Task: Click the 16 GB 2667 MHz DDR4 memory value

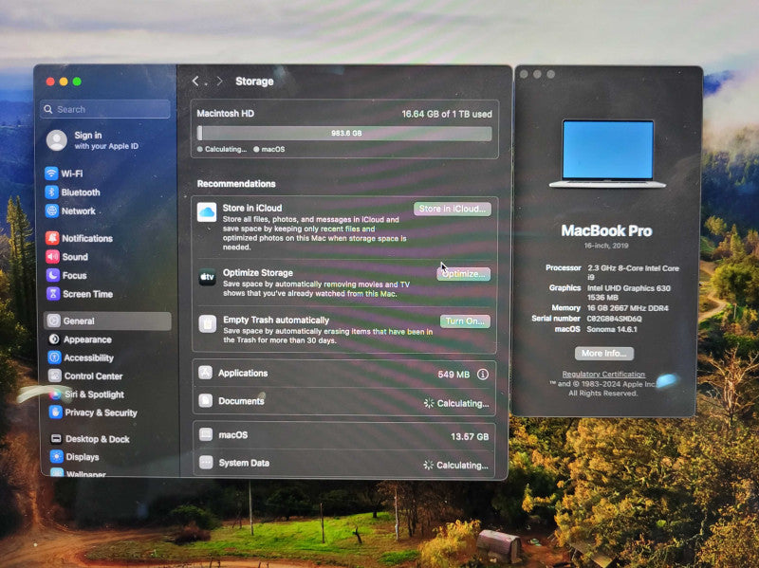Action: (628, 308)
